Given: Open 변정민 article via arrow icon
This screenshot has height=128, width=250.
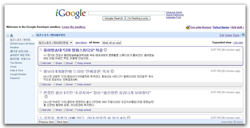Looking at the screenshot, I should [46, 96].
